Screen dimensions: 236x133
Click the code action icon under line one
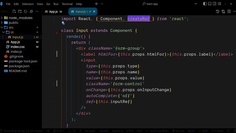[x=63, y=23]
